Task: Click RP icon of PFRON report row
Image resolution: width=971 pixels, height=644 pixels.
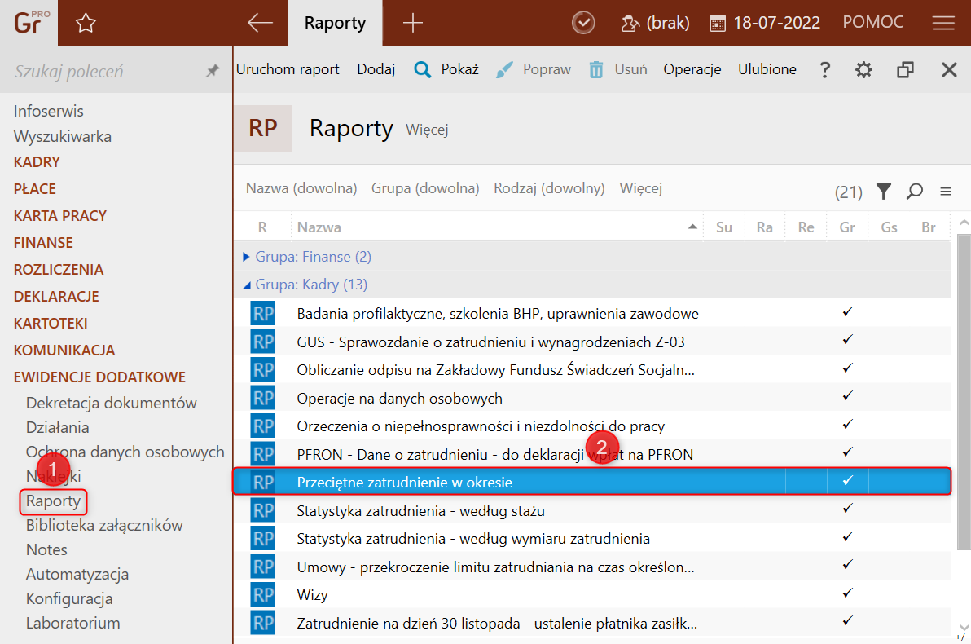Action: coord(262,454)
